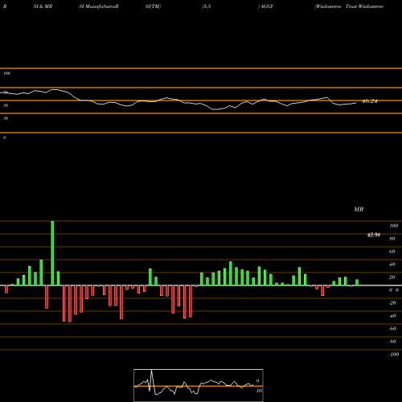
Task: Click the -80 label on the MR axis
Action: pos(392,342)
